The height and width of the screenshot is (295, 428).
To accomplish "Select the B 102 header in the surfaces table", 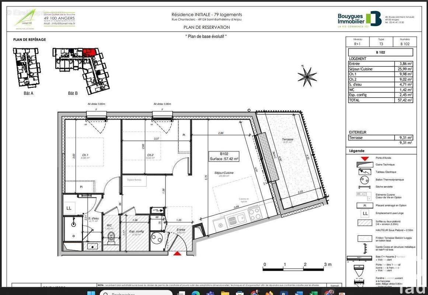I will coord(380,52).
